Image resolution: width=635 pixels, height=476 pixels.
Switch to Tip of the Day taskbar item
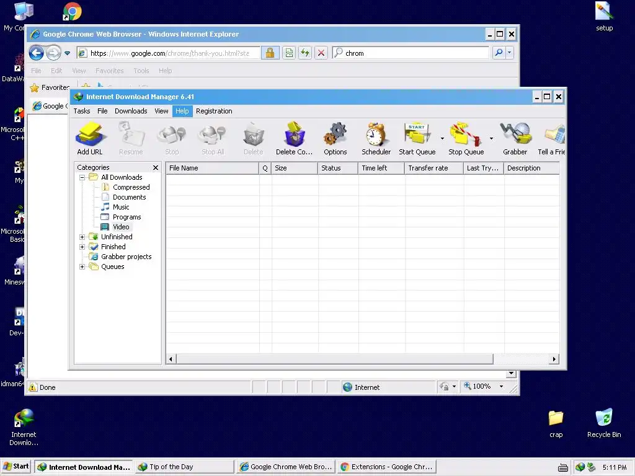pos(185,467)
